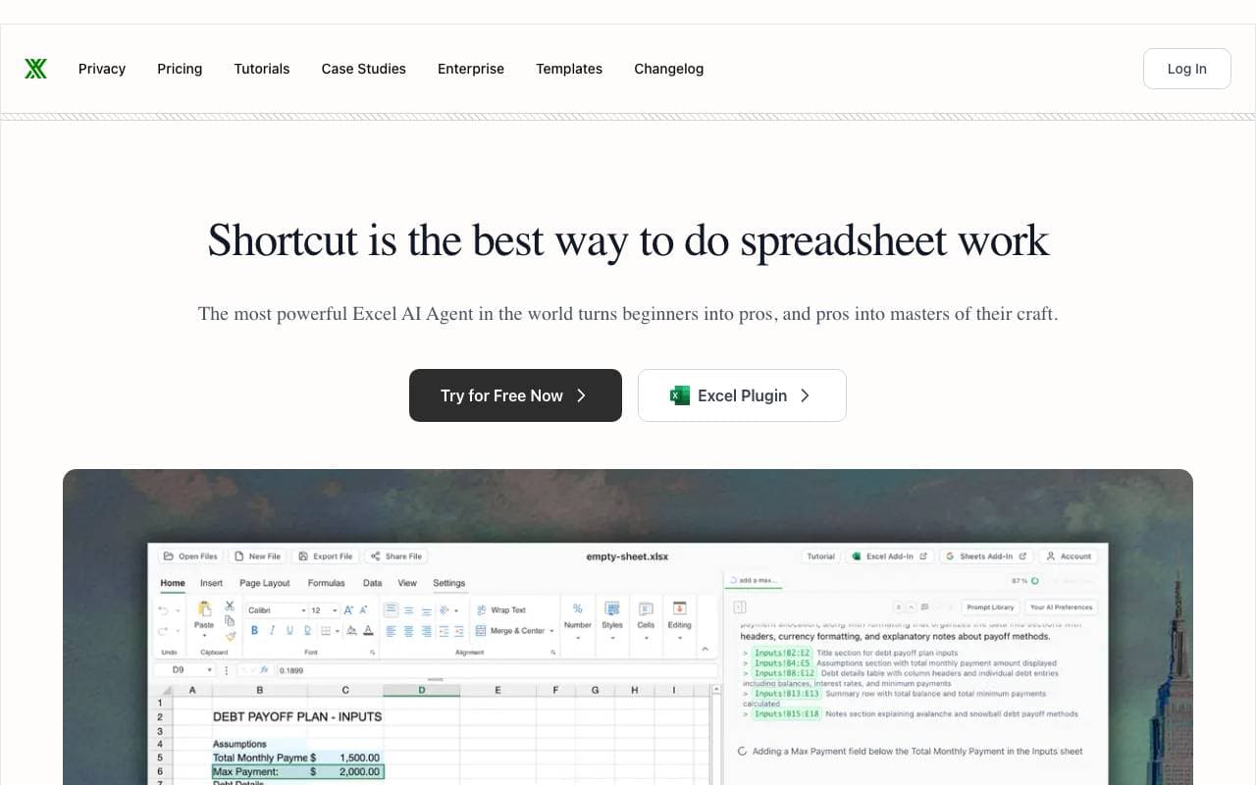Open the Editing dropdown
This screenshot has width=1256, height=785.
point(679,622)
